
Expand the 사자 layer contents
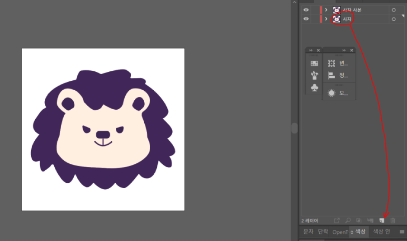coord(326,19)
